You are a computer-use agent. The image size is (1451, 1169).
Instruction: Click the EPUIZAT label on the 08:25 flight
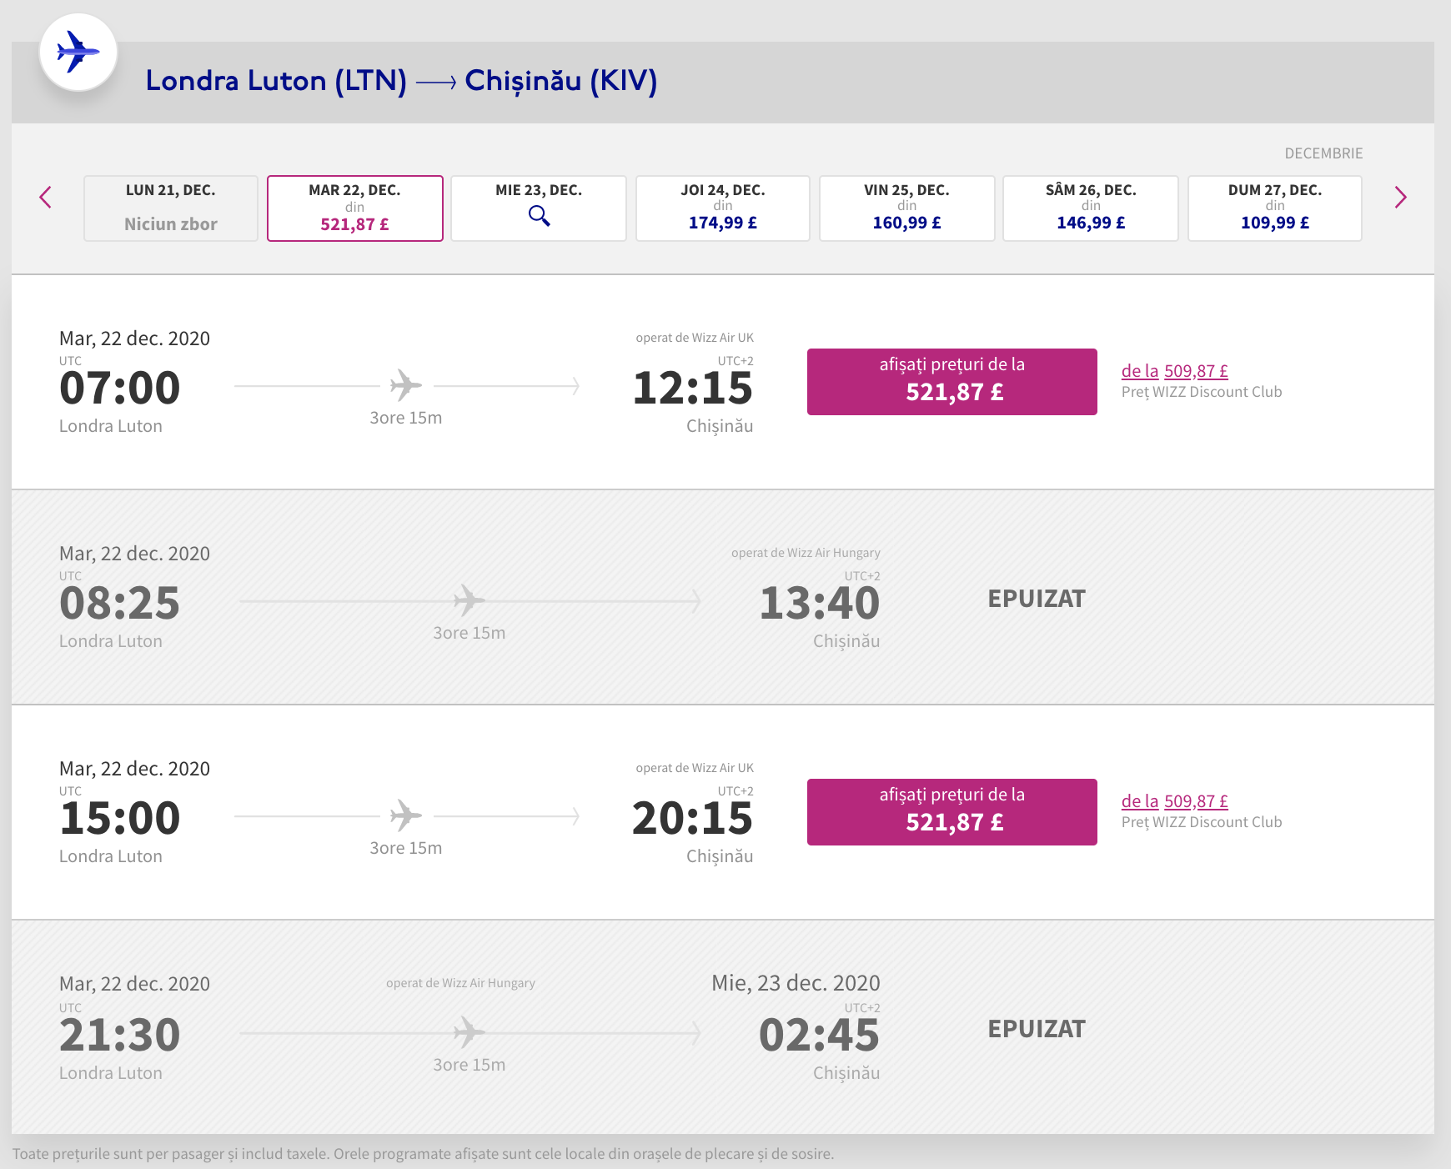tap(1036, 599)
